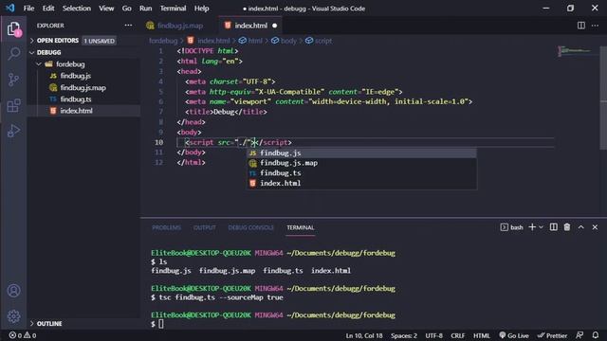Screen dimensions: 607x341
Task: Click the editor vertical scrollbar
Action: pos(603,97)
